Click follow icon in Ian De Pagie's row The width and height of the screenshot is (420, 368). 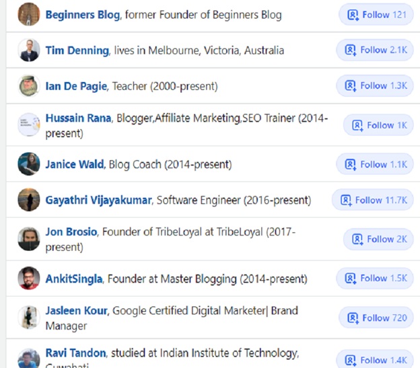pyautogui.click(x=351, y=86)
